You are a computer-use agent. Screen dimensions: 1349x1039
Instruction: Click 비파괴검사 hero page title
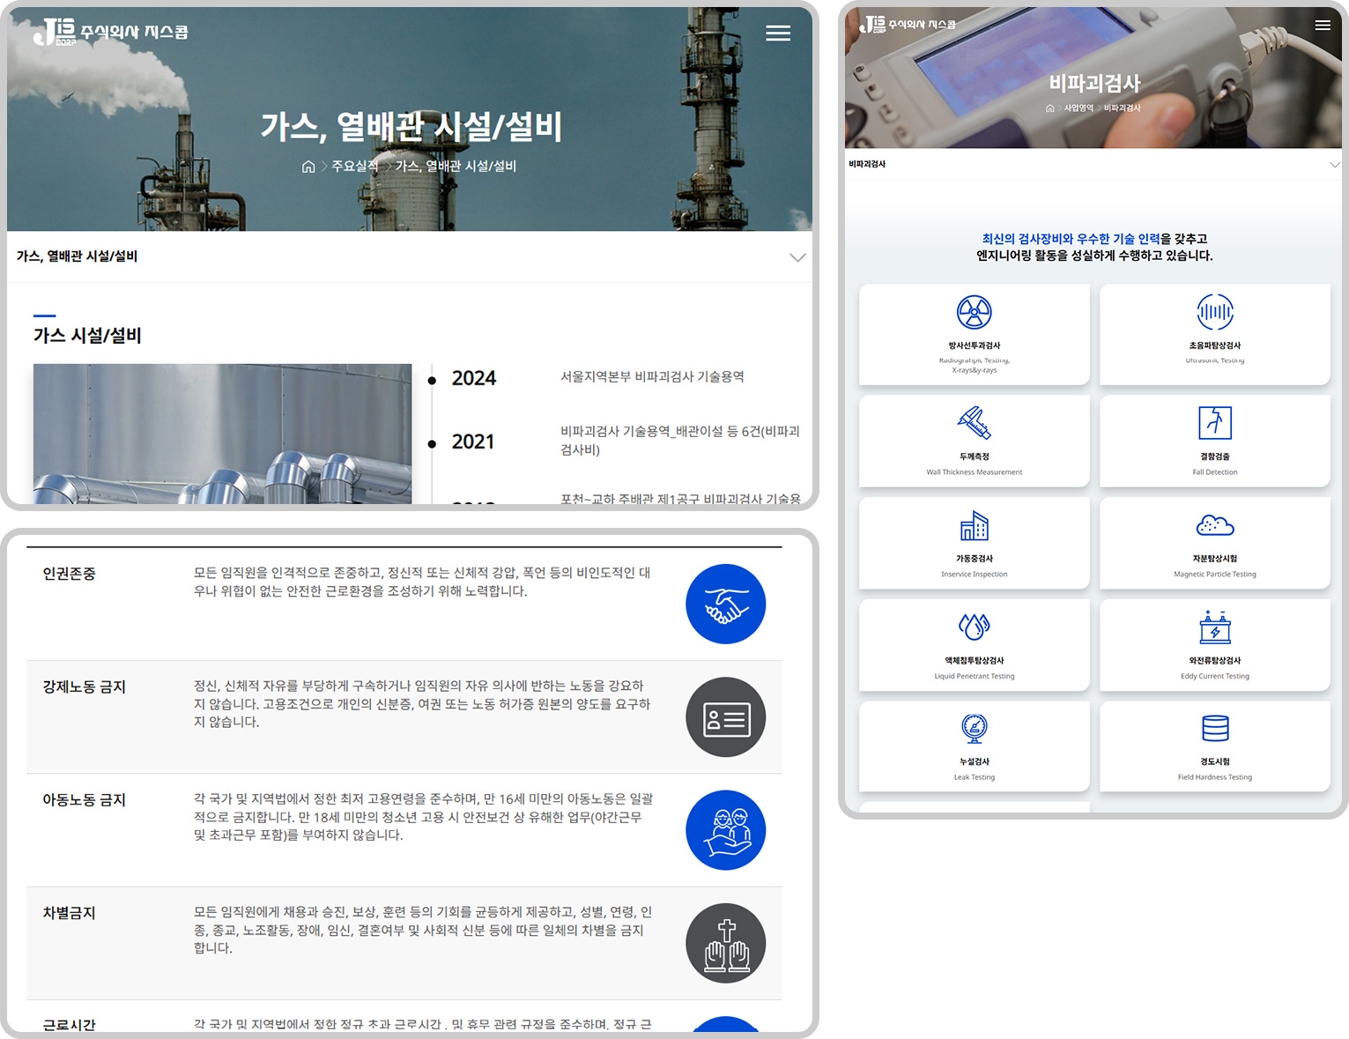[1094, 84]
